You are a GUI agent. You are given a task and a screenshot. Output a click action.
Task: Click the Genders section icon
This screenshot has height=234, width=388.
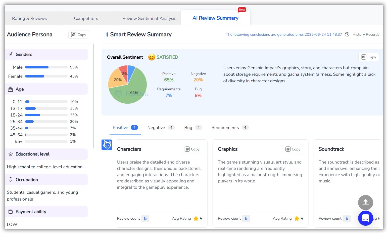pos(11,54)
